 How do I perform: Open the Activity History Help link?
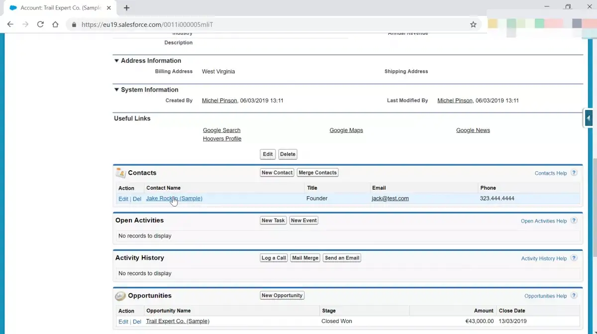pos(544,258)
